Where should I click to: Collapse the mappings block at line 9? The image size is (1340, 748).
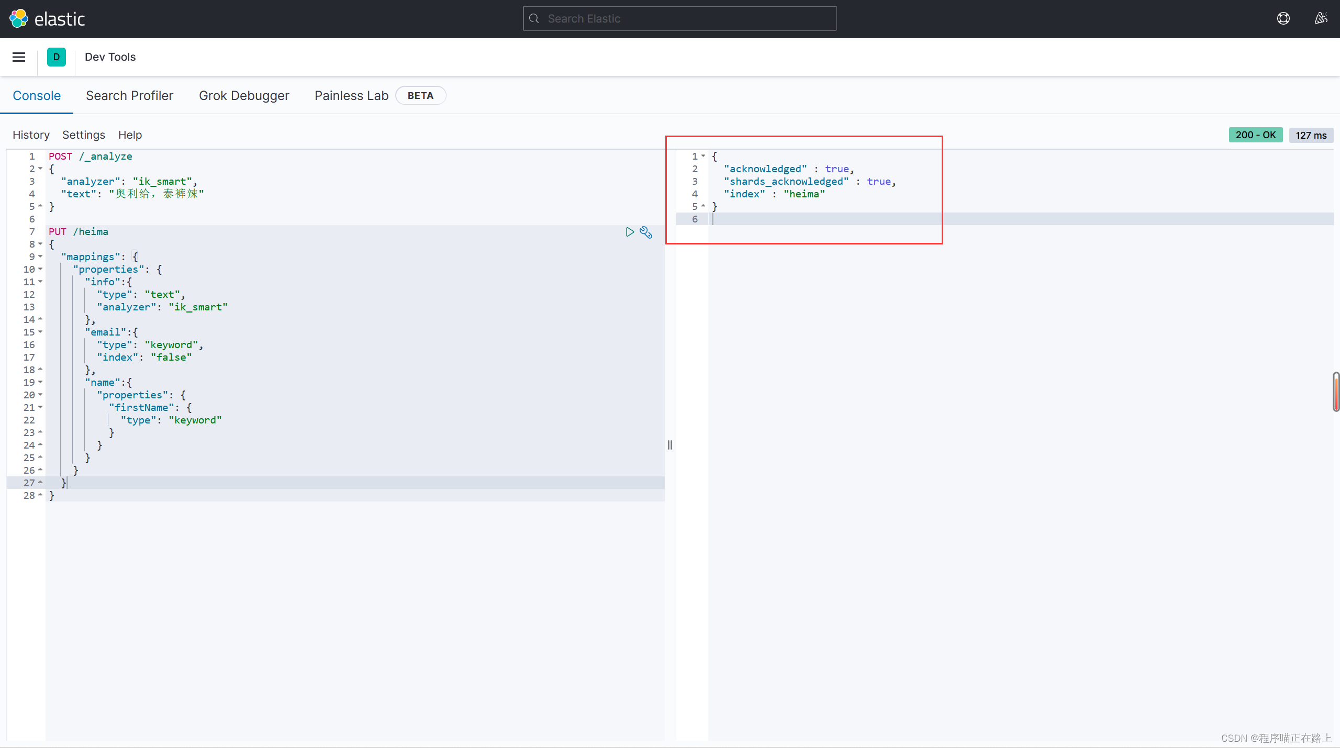point(40,256)
